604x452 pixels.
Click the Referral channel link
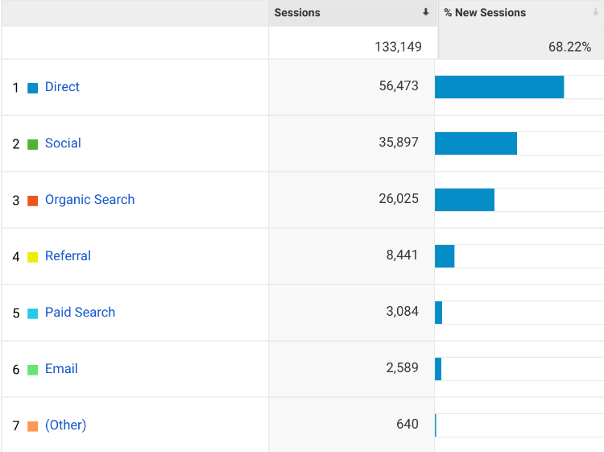(68, 256)
